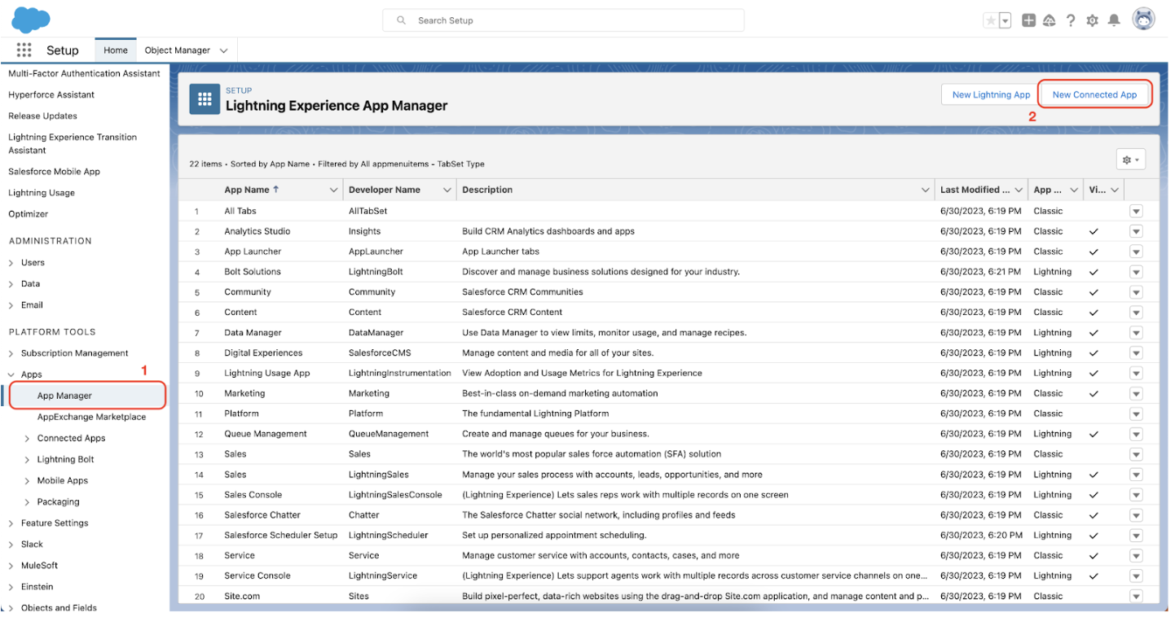Expand the Lightning Bolt tree node
The width and height of the screenshot is (1175, 617).
click(28, 459)
